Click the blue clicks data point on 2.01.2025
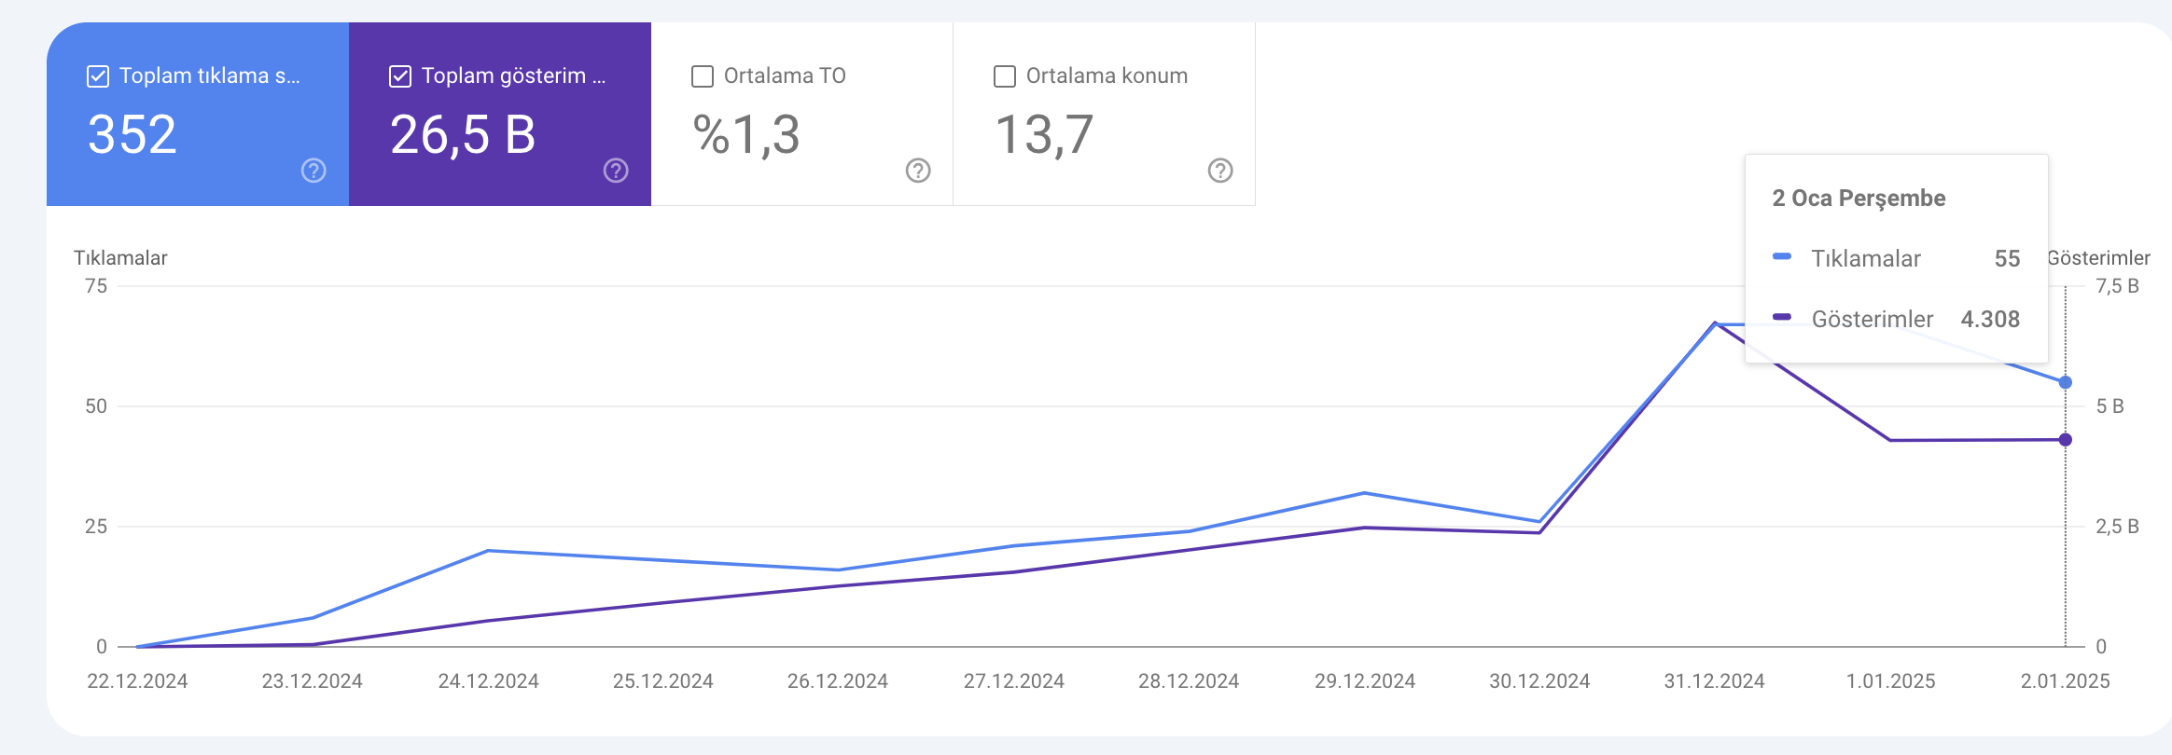This screenshot has height=755, width=2172. (x=2066, y=382)
